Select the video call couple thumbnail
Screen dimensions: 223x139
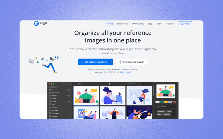click(x=86, y=113)
